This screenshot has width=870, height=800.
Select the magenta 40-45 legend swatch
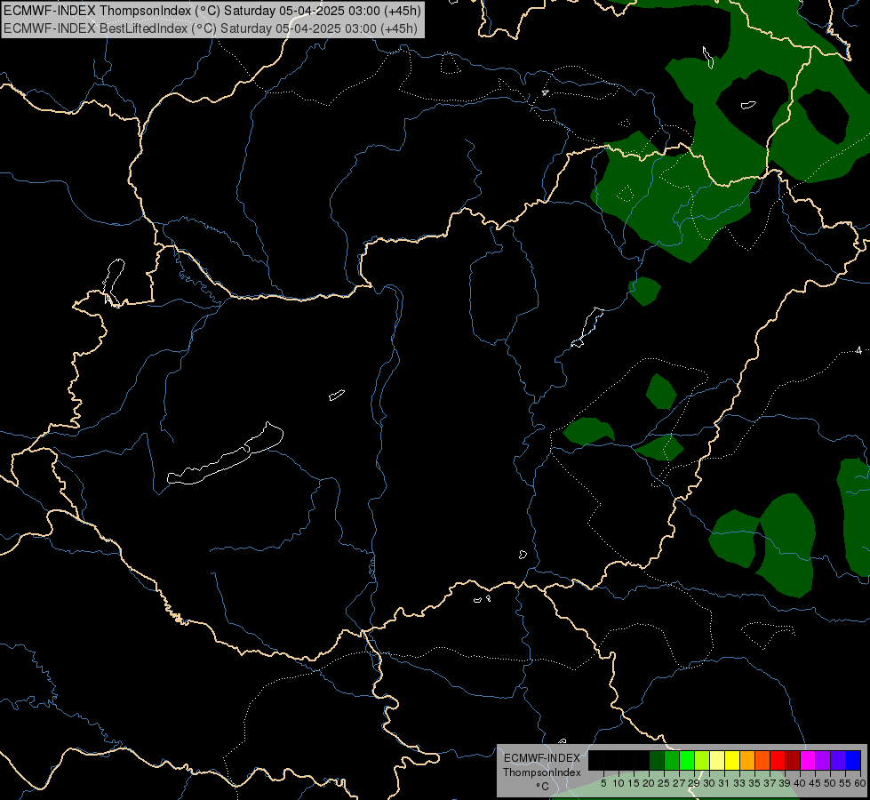point(808,760)
